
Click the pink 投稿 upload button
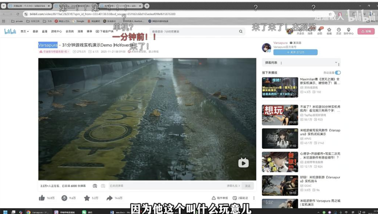[366, 31]
